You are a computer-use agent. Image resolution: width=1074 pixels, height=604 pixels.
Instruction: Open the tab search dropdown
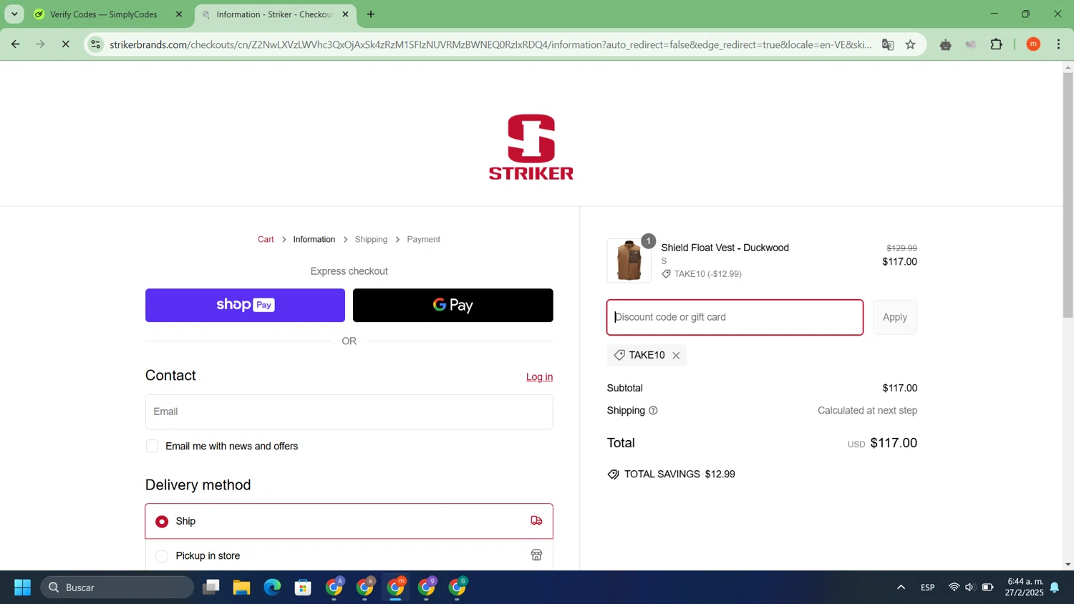click(14, 14)
